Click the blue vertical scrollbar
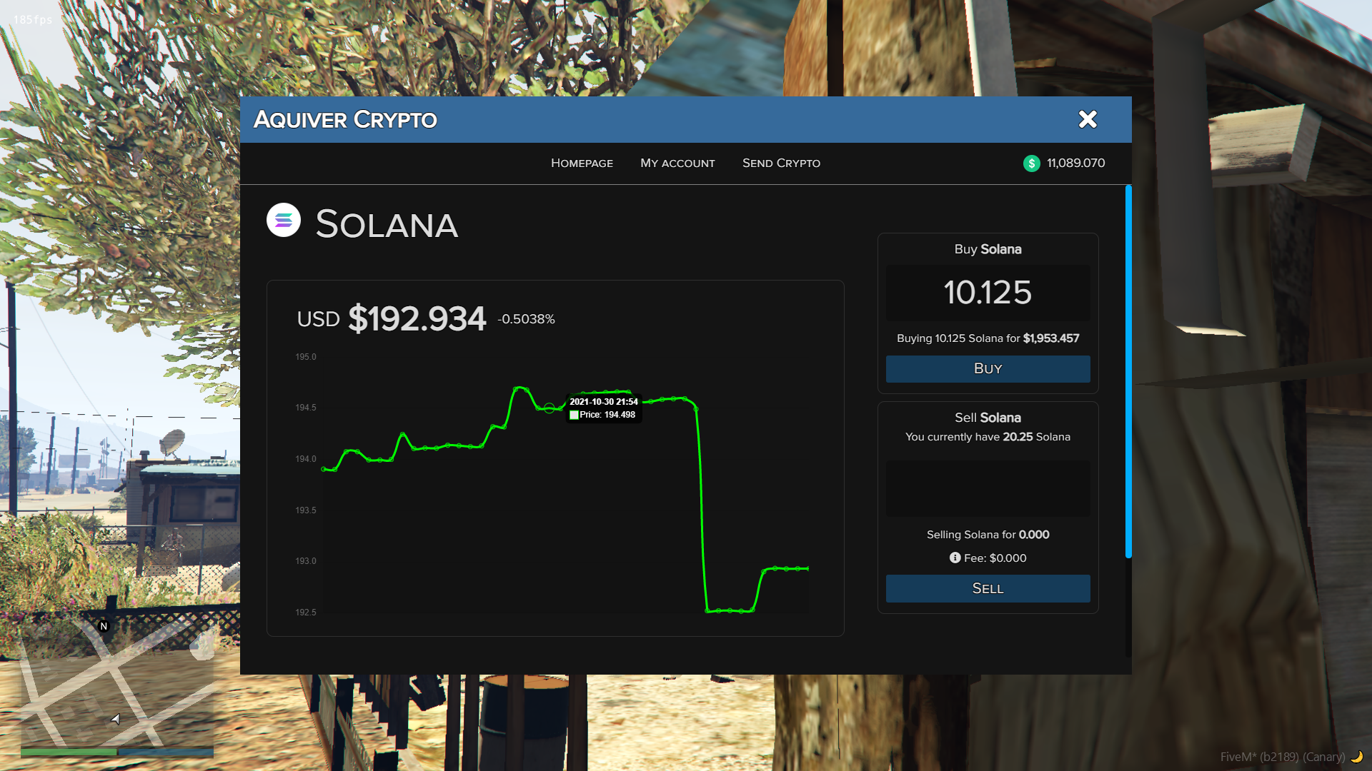The width and height of the screenshot is (1372, 771). pyautogui.click(x=1128, y=371)
